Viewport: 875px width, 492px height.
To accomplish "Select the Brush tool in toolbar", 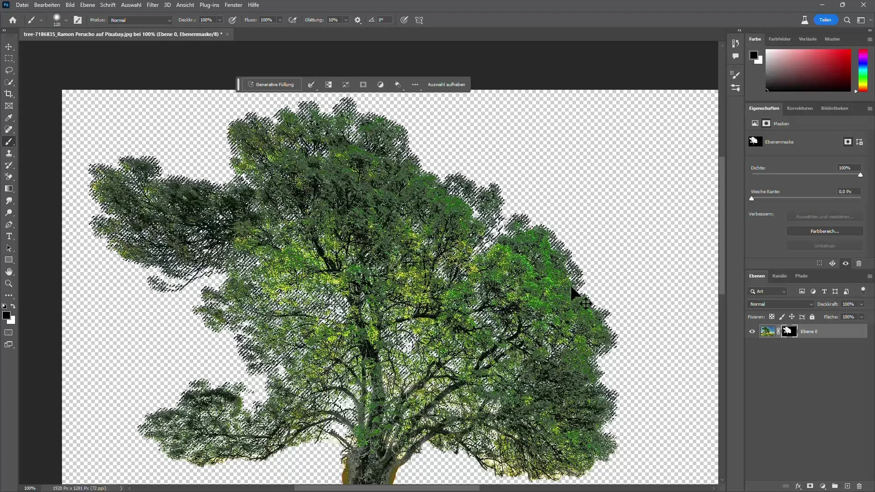I will point(8,141).
